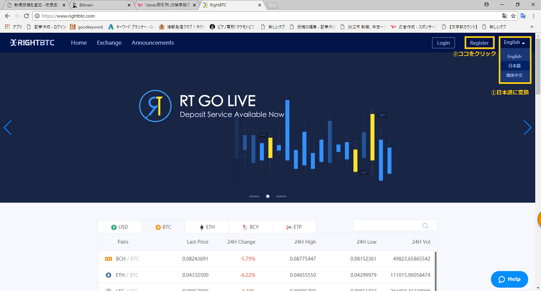Open the Announcements menu item

pos(153,43)
